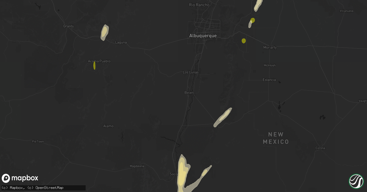Screen dimensions: 367x192
Task: Click the Albuquerque city label
Action: click(203, 36)
